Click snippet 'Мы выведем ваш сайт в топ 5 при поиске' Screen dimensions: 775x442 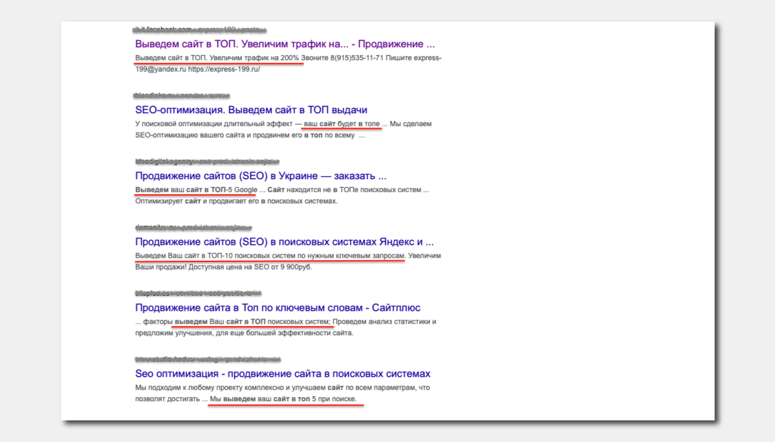tap(283, 399)
